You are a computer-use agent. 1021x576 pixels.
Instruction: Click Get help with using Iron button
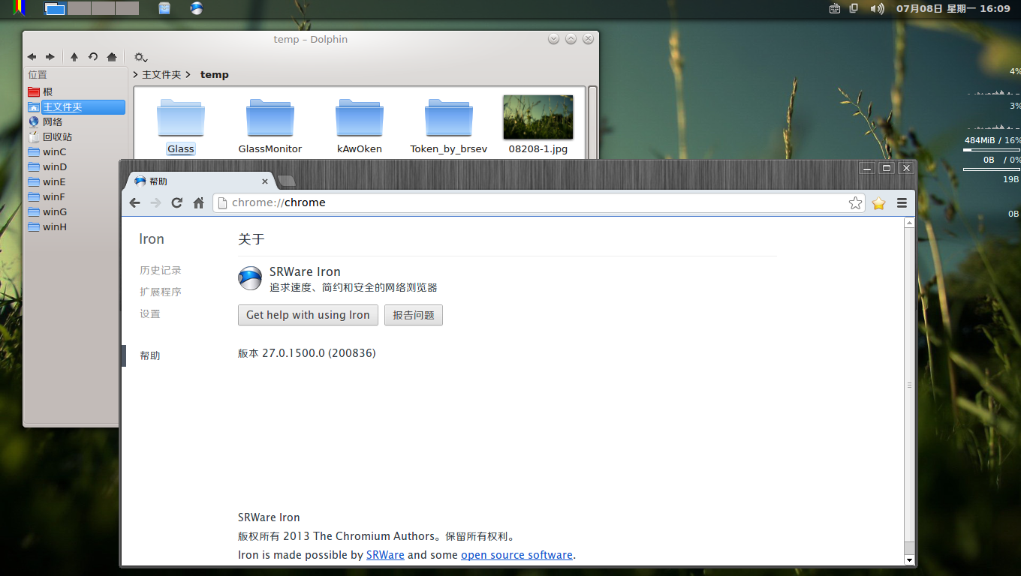tap(308, 315)
